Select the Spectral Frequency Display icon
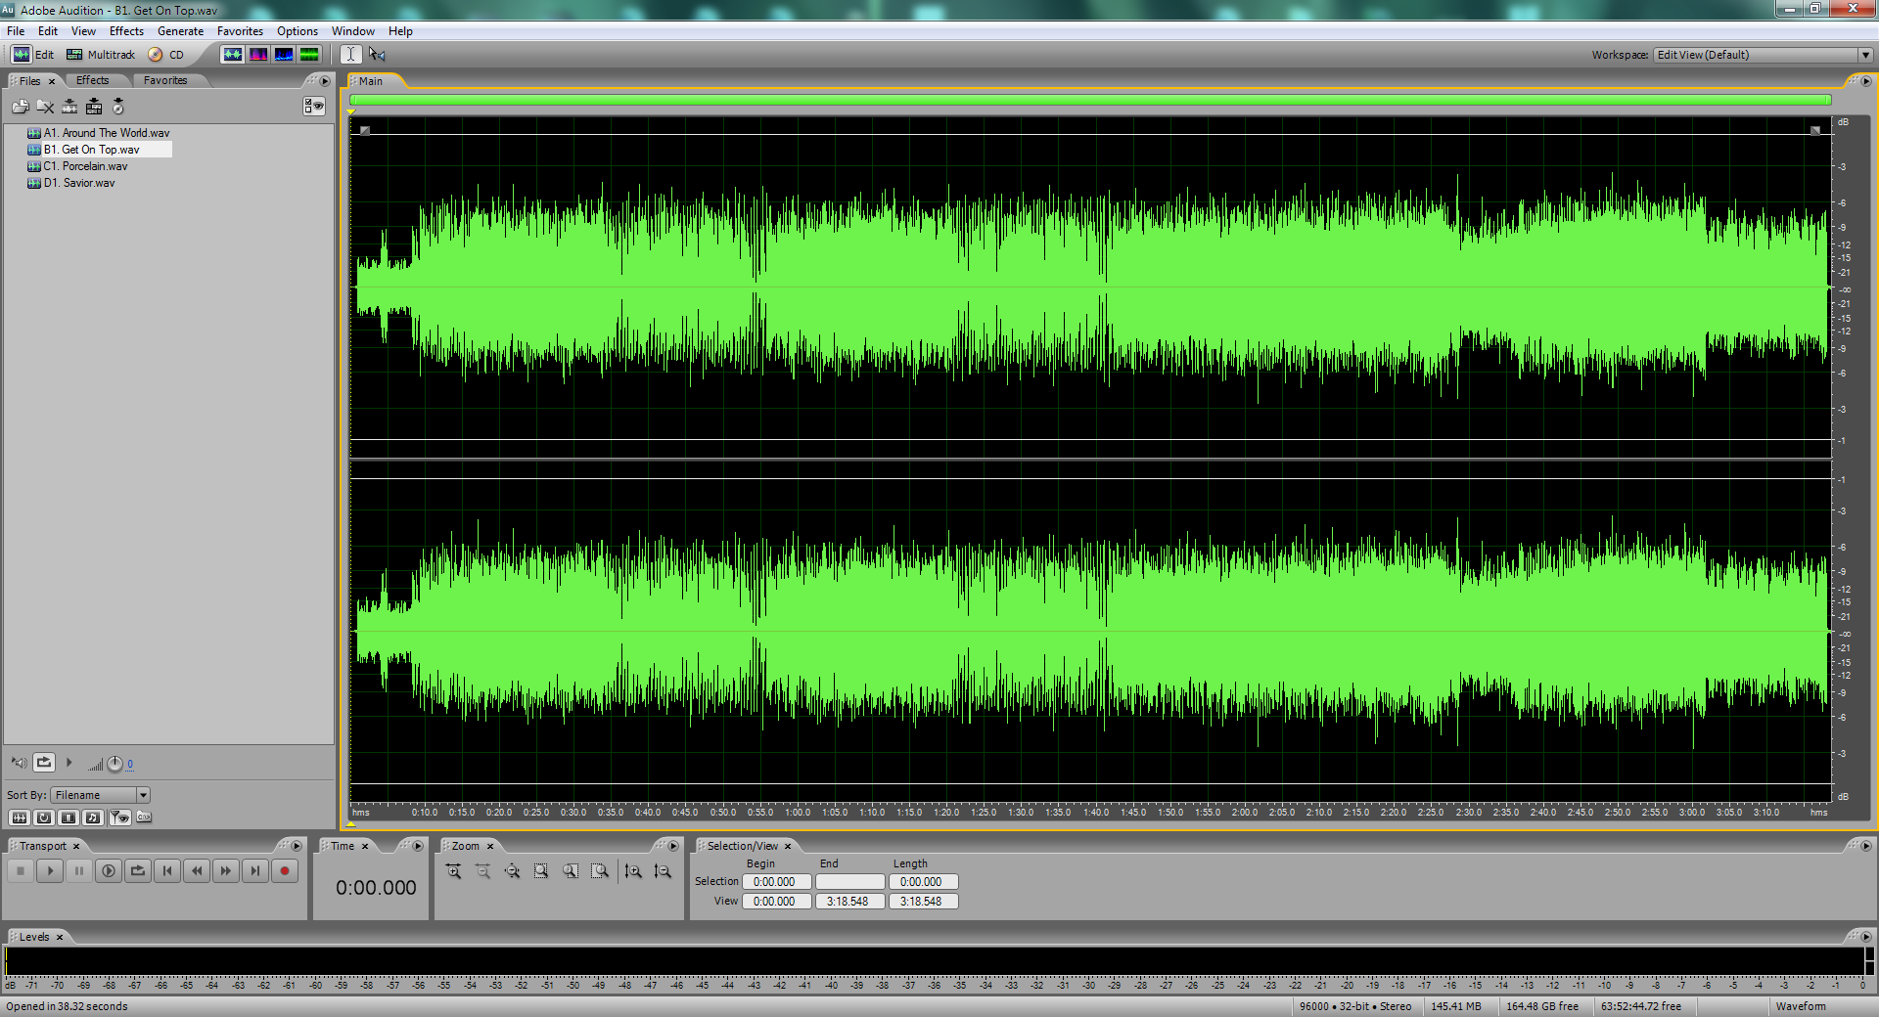The image size is (1879, 1017). pos(258,55)
